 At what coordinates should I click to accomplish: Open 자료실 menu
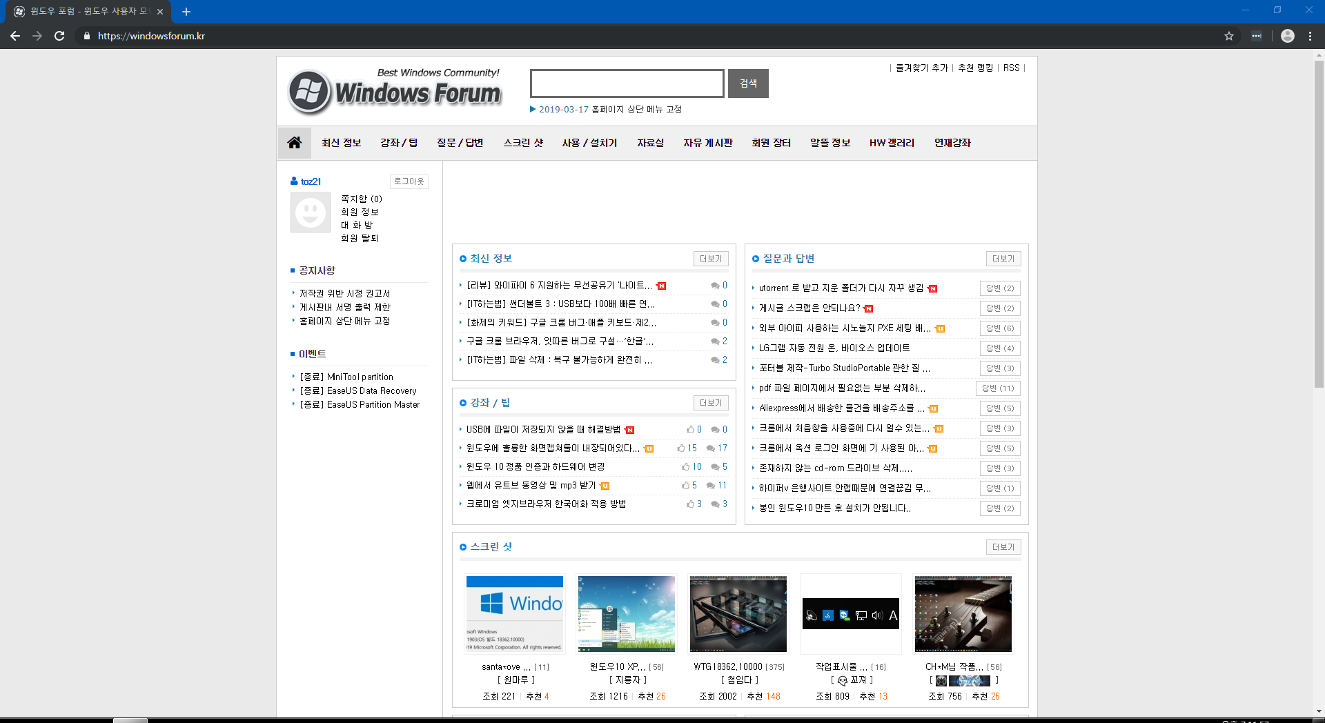pyautogui.click(x=650, y=143)
